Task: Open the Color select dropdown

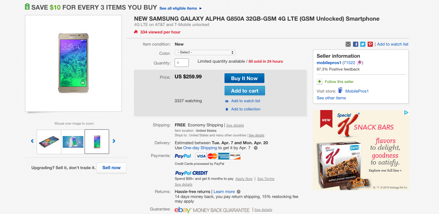Action: (205, 52)
